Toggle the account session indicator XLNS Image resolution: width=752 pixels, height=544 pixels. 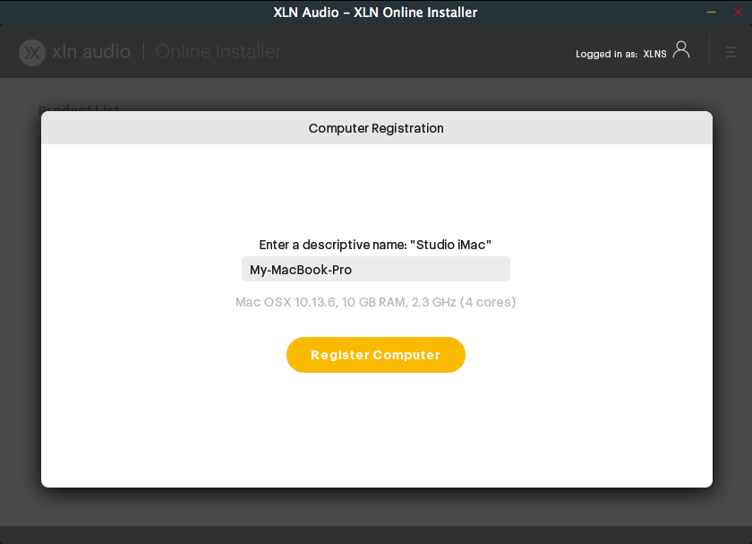653,54
